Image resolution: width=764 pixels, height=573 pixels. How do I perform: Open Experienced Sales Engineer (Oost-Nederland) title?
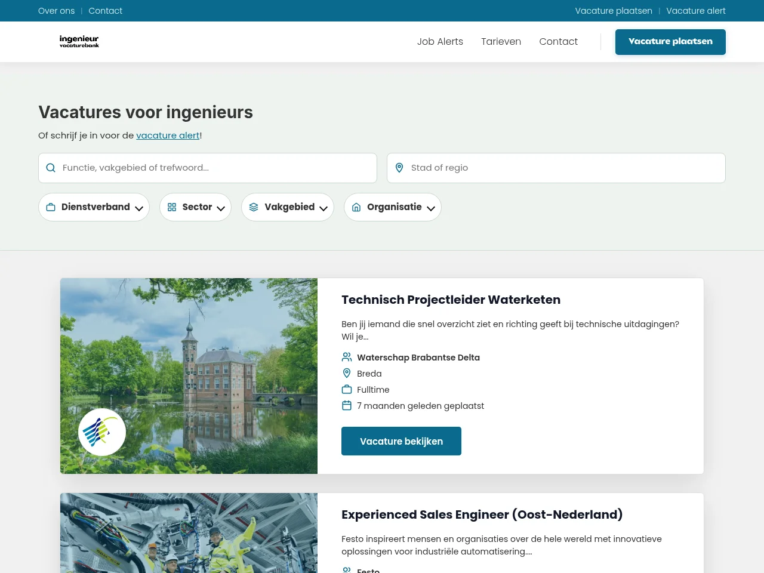click(x=482, y=515)
